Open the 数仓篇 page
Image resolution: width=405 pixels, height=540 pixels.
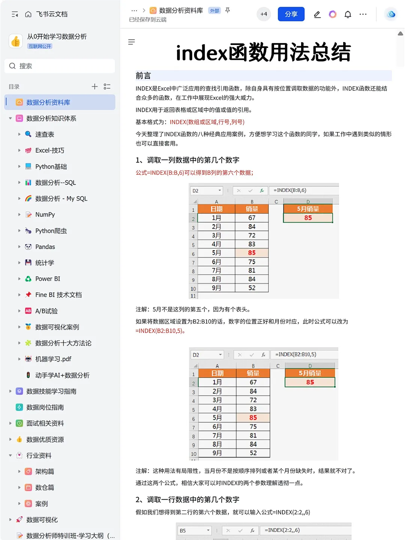(45, 487)
